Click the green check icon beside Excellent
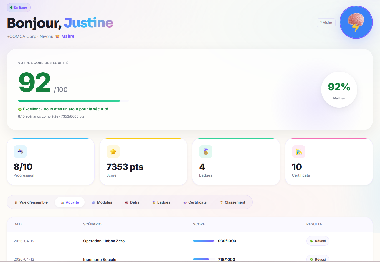The width and height of the screenshot is (380, 262). (20, 109)
